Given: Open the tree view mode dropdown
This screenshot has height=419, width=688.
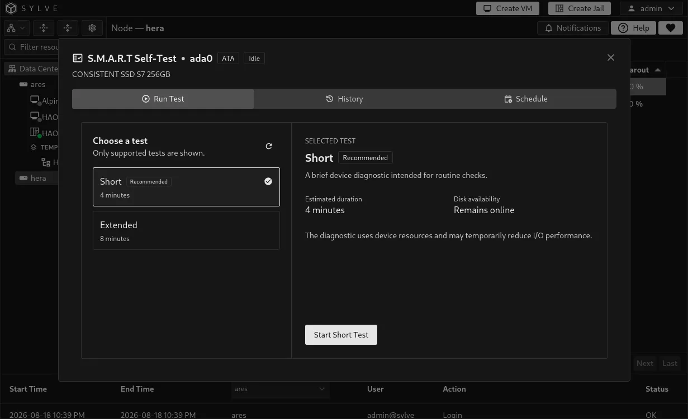Looking at the screenshot, I should (x=16, y=28).
